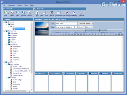This screenshot has width=127, height=95.
Task: Open the Tools menu
Action: coord(26,5)
